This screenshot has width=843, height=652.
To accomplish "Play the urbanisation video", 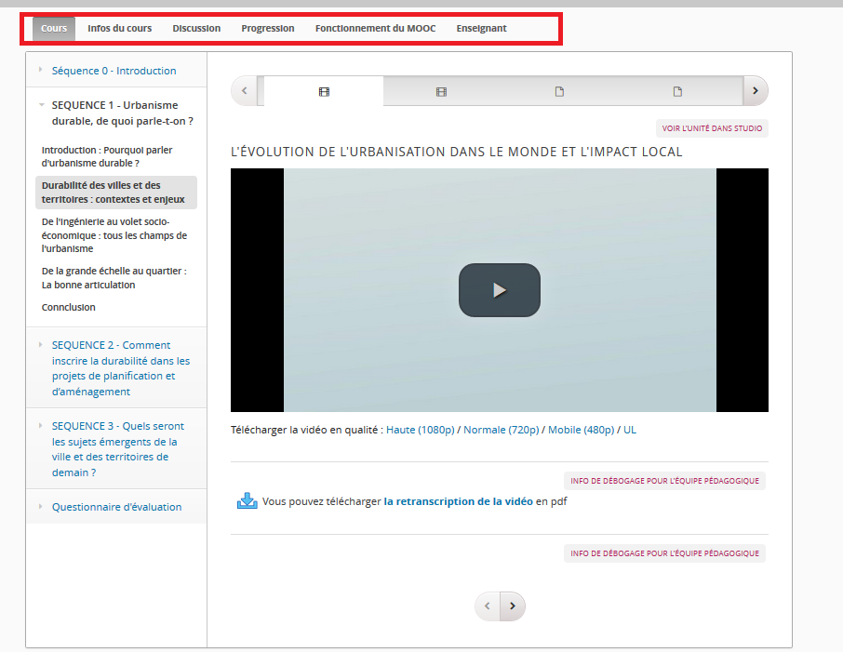I will click(500, 290).
